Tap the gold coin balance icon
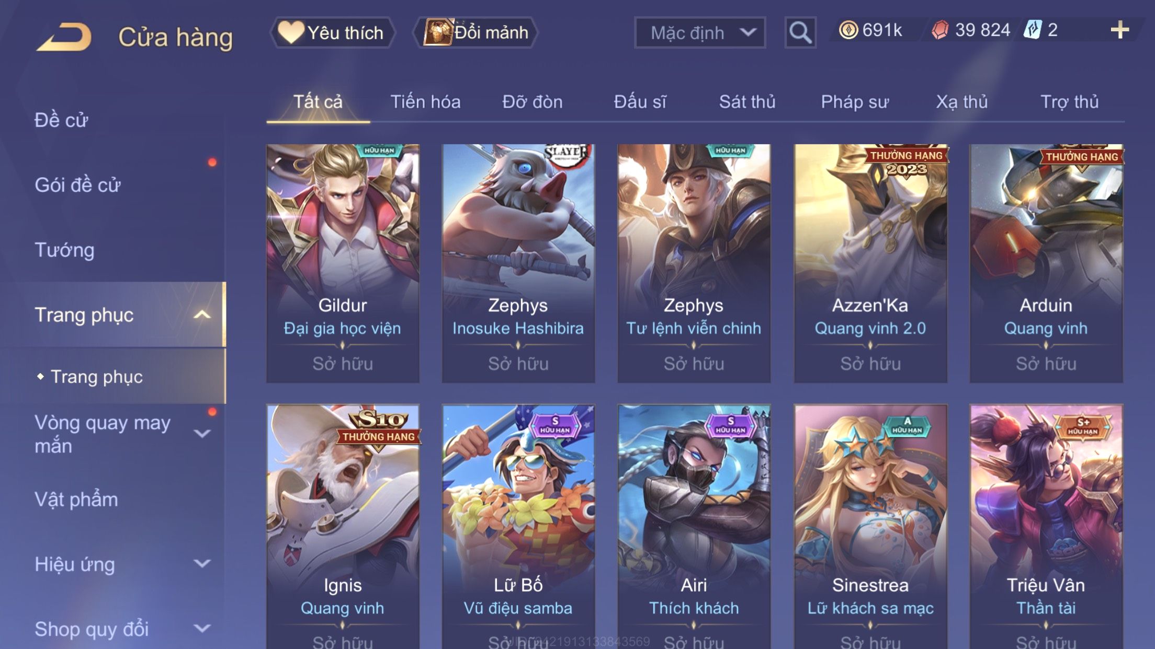 point(848,30)
